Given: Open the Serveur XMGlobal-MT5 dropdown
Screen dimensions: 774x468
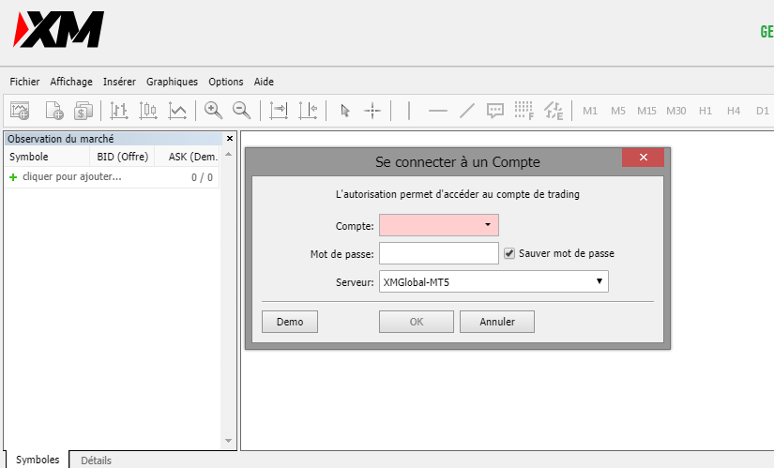Looking at the screenshot, I should (x=599, y=281).
